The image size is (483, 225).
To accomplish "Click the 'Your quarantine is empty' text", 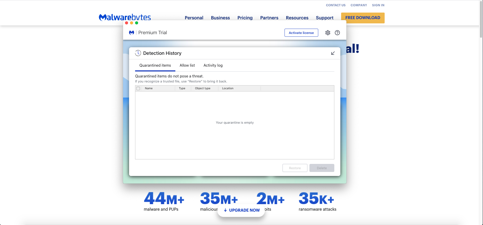I will [x=235, y=123].
